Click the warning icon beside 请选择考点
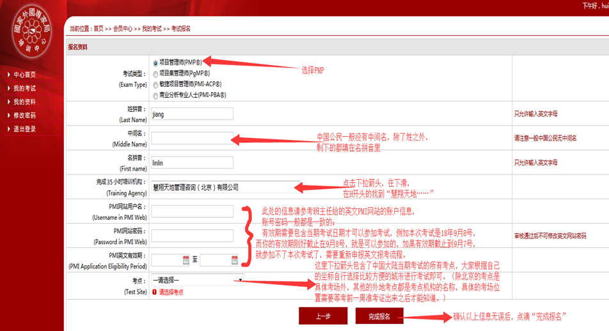The width and height of the screenshot is (609, 331). 155,292
